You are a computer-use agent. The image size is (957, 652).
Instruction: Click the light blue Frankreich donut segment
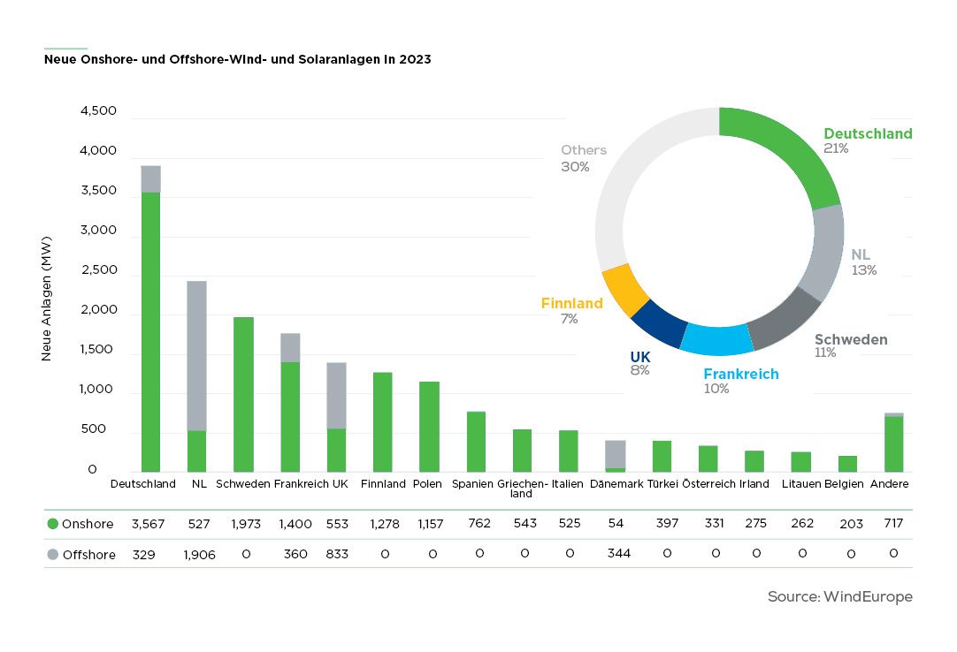click(717, 340)
